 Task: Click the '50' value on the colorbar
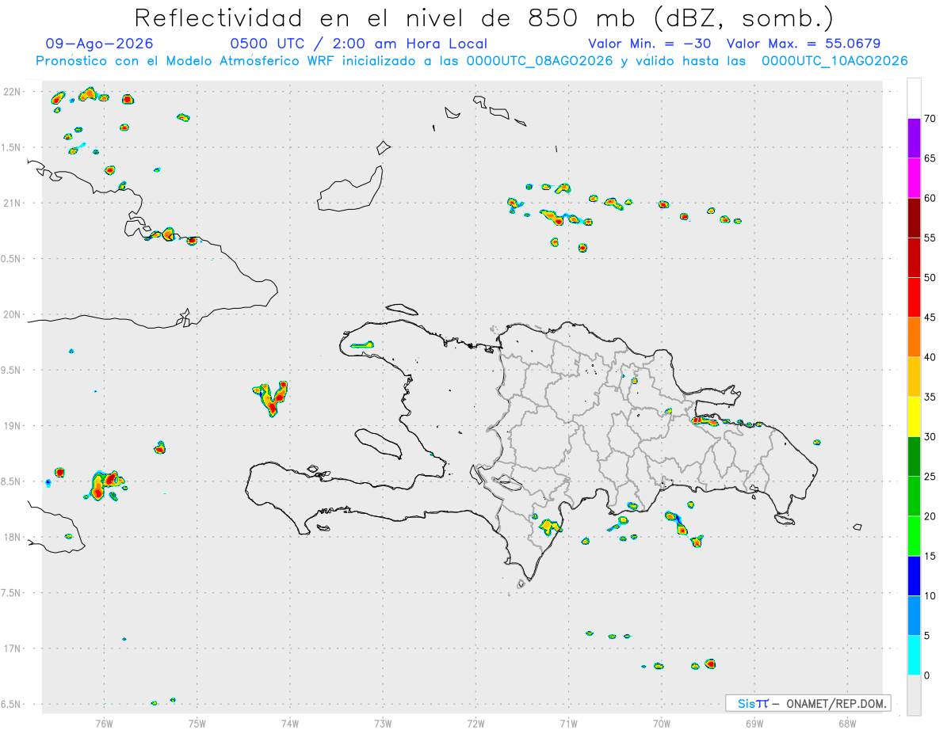pos(930,278)
